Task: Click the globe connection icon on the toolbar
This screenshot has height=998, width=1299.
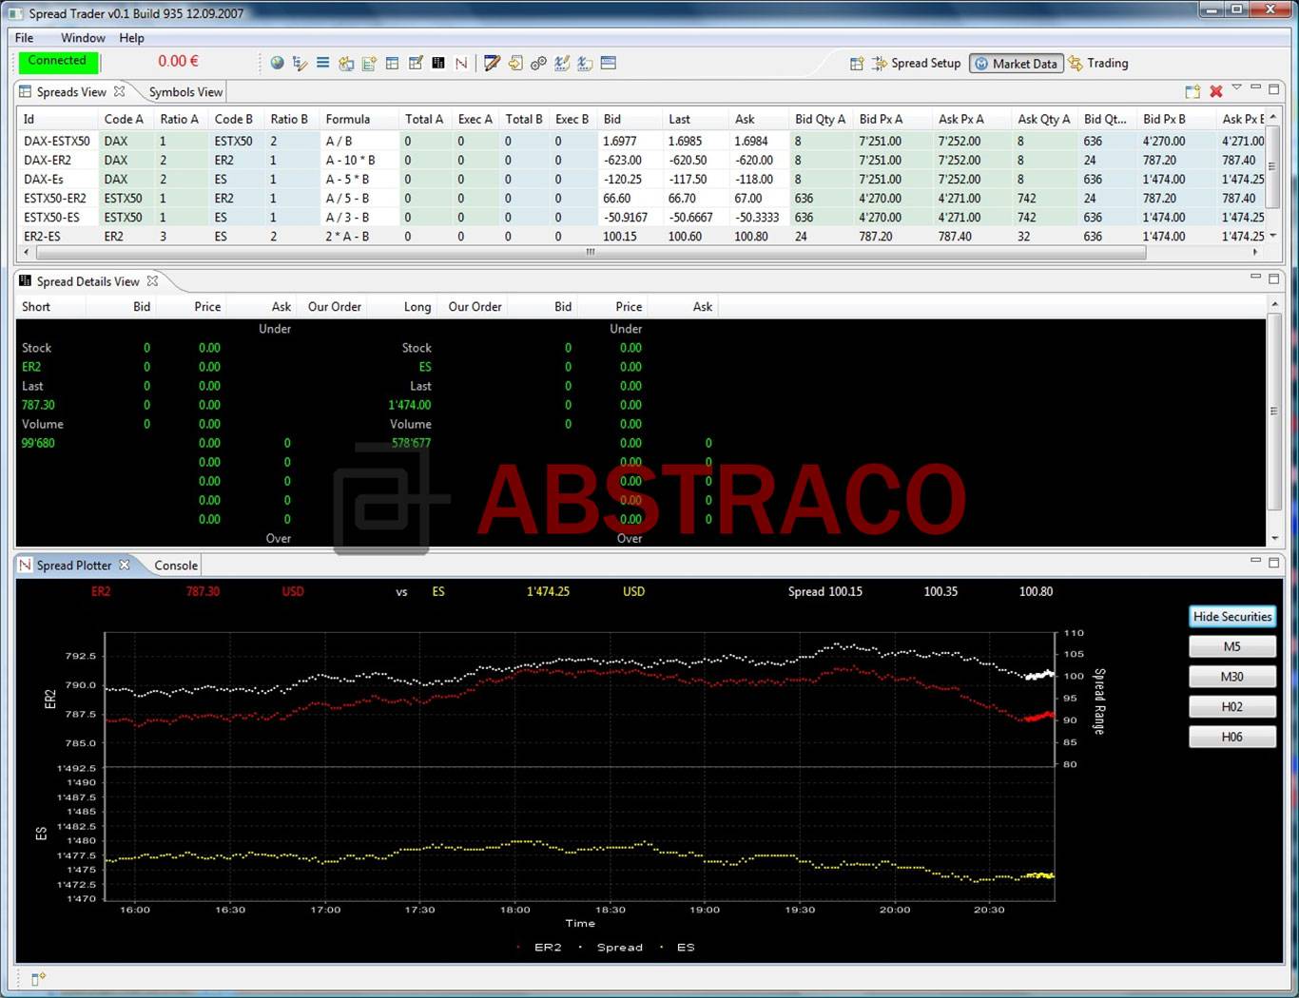Action: pyautogui.click(x=278, y=63)
